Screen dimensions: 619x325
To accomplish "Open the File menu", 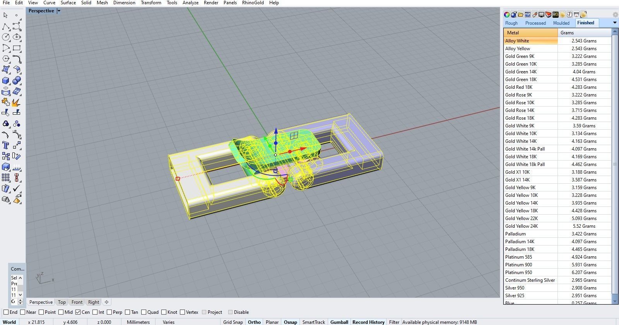I will (x=6, y=3).
